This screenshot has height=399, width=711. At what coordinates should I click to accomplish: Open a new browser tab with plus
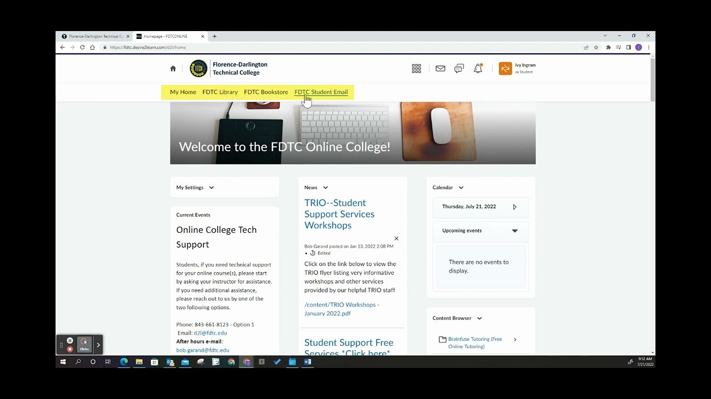click(x=214, y=37)
